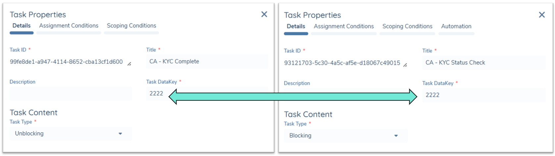Select Details tab in right panel
Image resolution: width=555 pixels, height=156 pixels.
[296, 26]
